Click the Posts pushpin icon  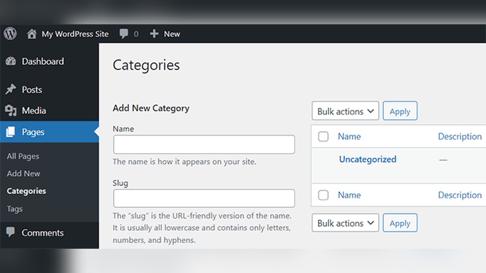(x=11, y=89)
